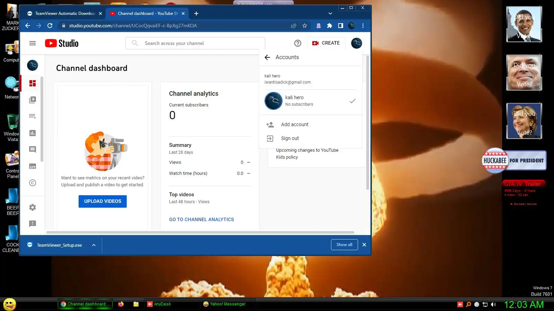Click the purple extension icon next to the star

coord(319,26)
